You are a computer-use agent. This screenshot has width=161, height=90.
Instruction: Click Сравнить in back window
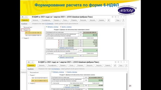pos(101,20)
